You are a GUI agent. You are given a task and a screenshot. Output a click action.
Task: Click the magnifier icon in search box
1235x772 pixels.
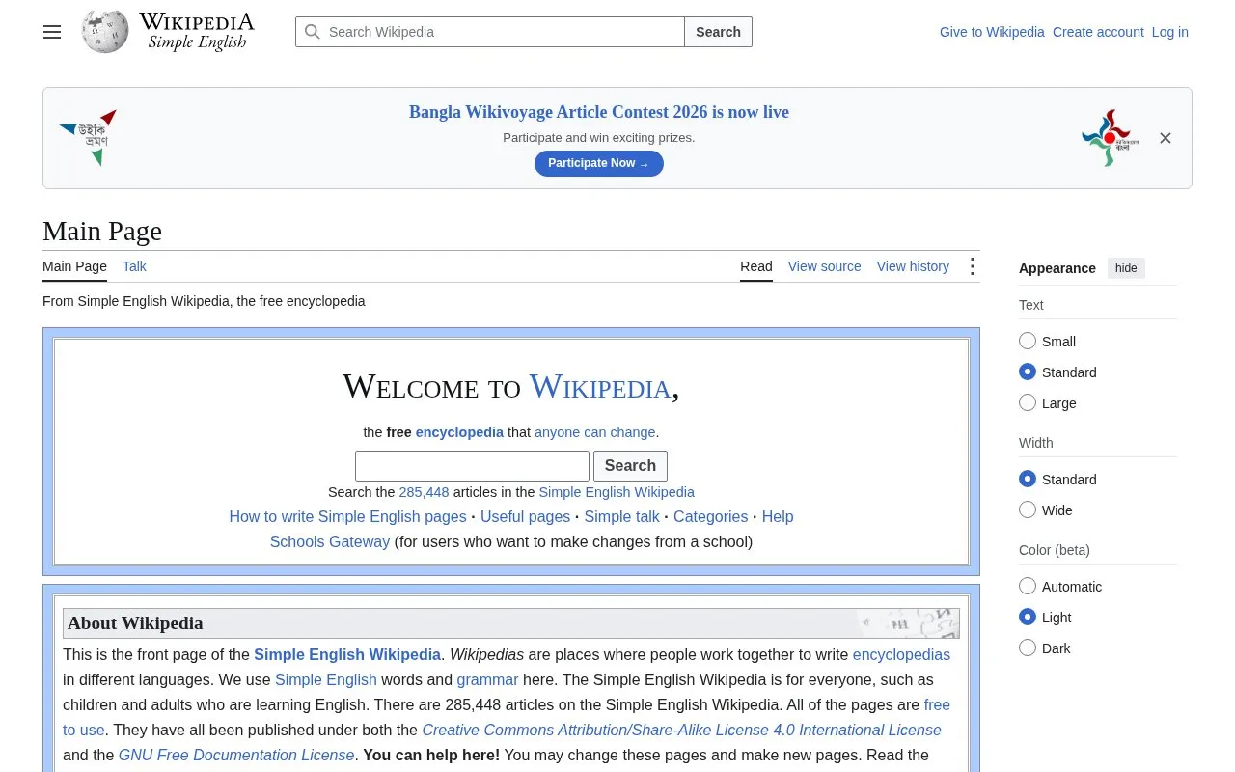[313, 32]
